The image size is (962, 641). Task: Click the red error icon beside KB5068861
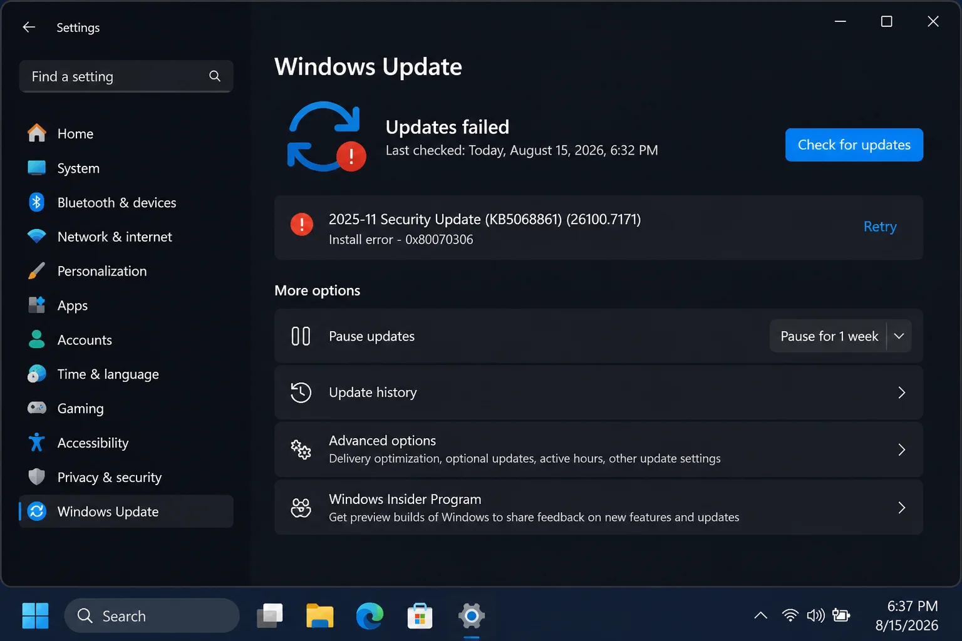tap(302, 224)
